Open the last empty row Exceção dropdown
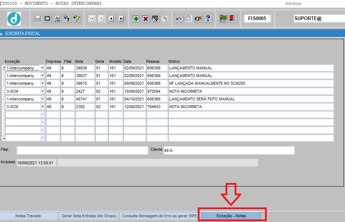This screenshot has height=222, width=345. (x=42, y=138)
